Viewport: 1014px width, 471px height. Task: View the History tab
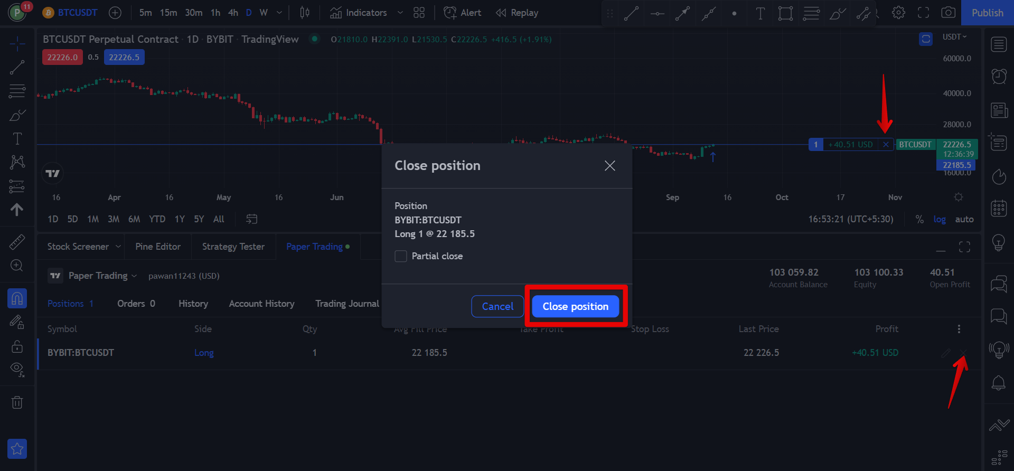[193, 304]
